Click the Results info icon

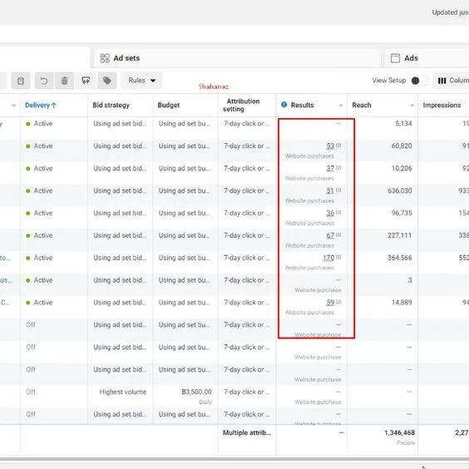[284, 105]
